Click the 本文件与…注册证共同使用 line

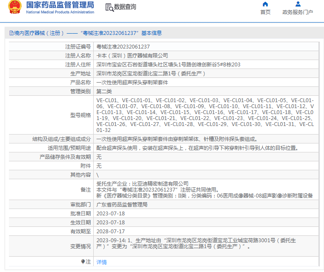pyautogui.click(x=158, y=189)
